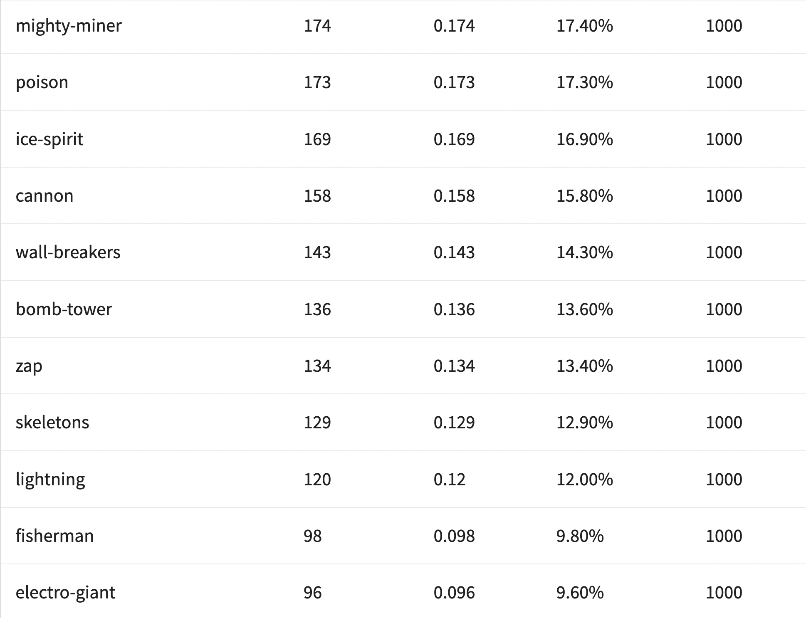The width and height of the screenshot is (806, 618).
Task: Click the 17.40% percentage cell
Action: pos(585,26)
